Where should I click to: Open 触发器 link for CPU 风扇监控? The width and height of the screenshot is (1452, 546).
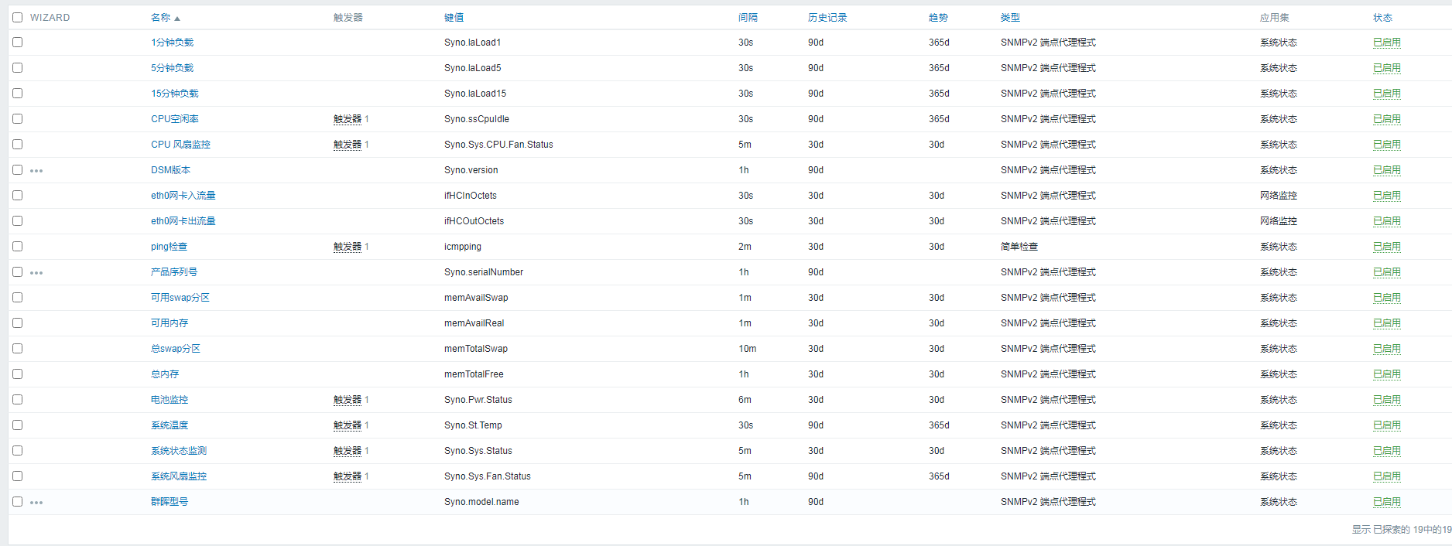pos(348,145)
